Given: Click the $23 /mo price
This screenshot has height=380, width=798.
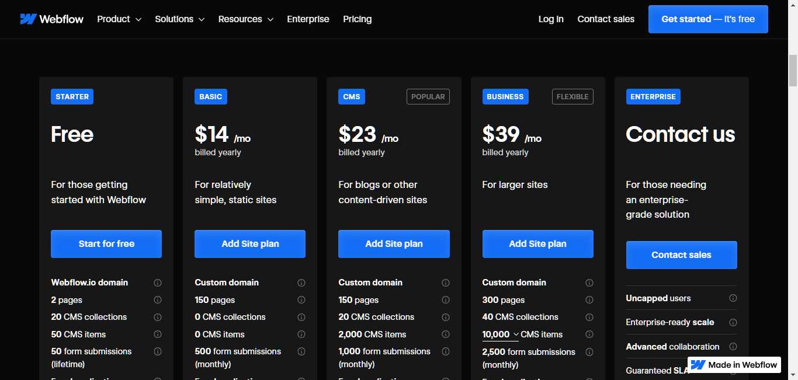Looking at the screenshot, I should 369,135.
